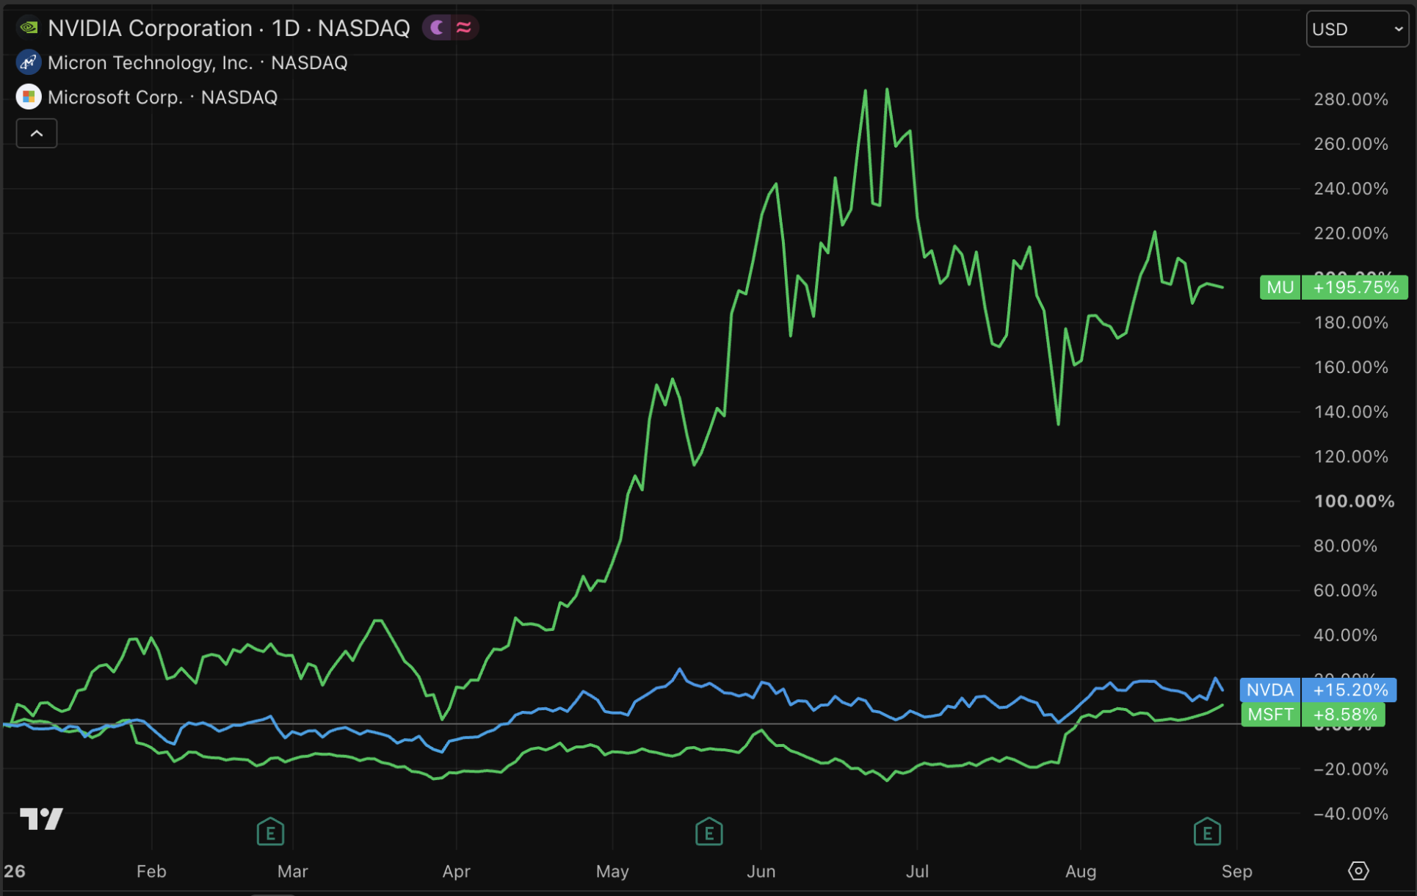
Task: Open the USD currency dropdown
Action: (1358, 29)
